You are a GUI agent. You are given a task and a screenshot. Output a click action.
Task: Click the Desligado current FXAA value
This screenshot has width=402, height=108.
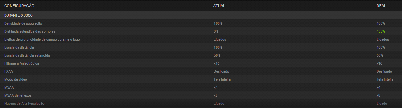[x=221, y=71]
